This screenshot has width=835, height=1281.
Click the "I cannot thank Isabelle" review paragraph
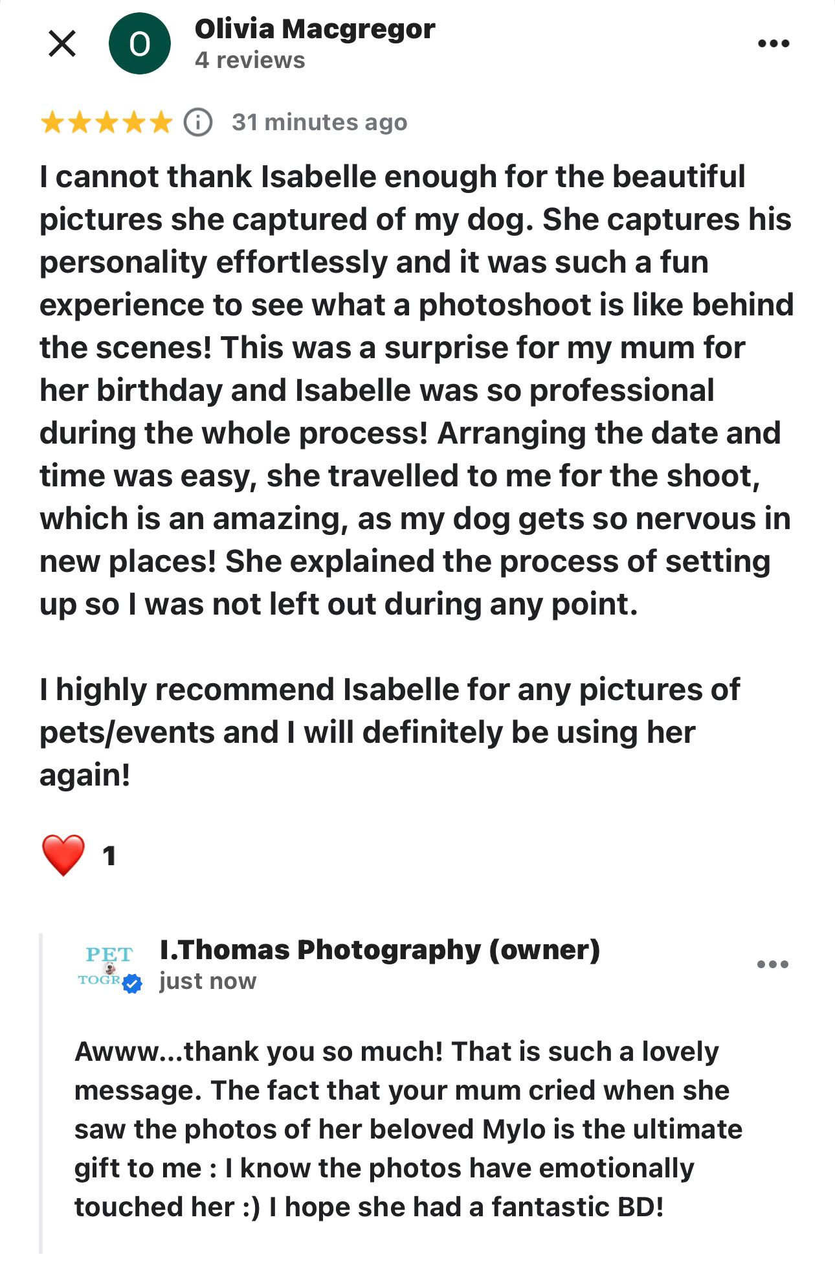point(414,390)
